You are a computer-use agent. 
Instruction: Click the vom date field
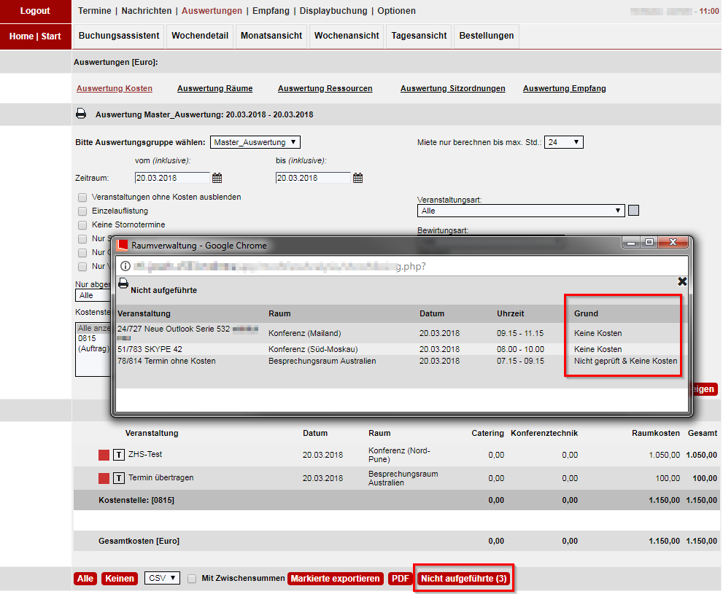tap(172, 178)
